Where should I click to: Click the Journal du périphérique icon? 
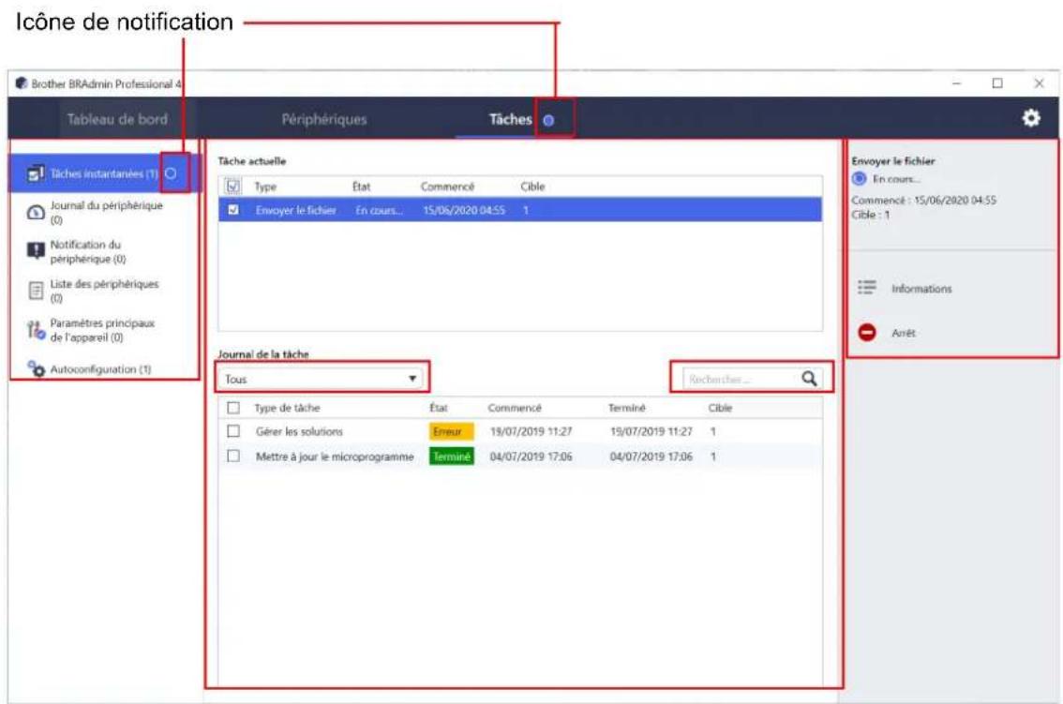(36, 212)
